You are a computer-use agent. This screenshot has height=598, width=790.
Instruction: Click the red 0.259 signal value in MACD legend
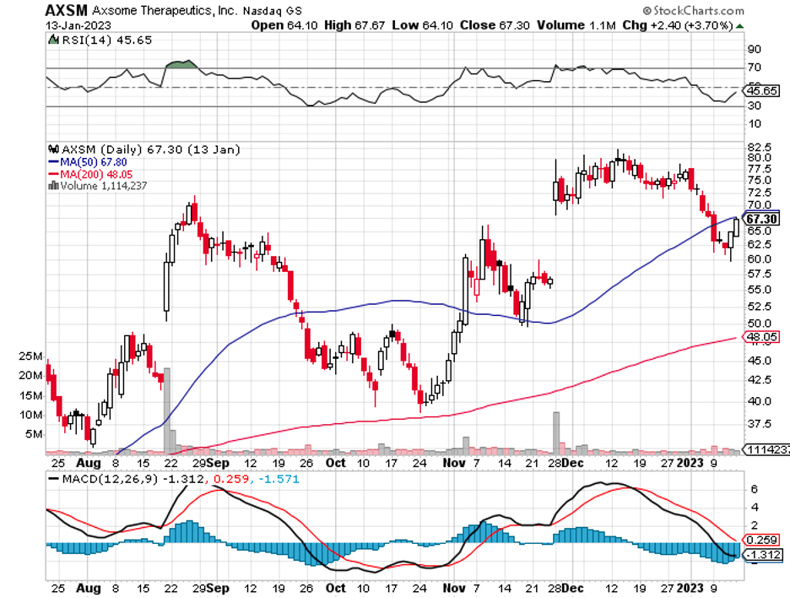[231, 479]
